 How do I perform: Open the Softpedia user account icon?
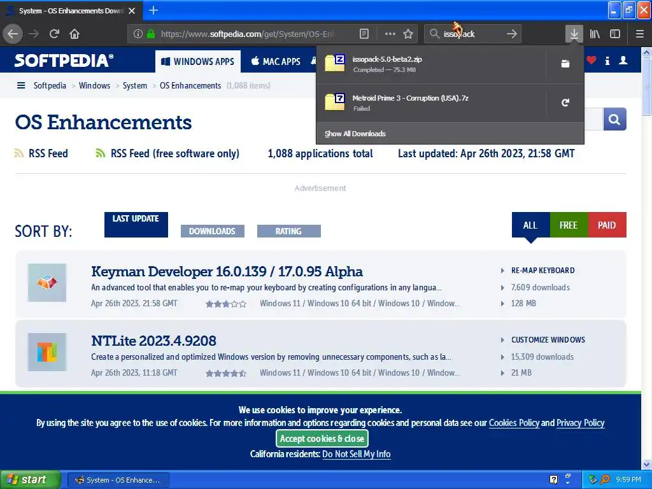pyautogui.click(x=623, y=60)
